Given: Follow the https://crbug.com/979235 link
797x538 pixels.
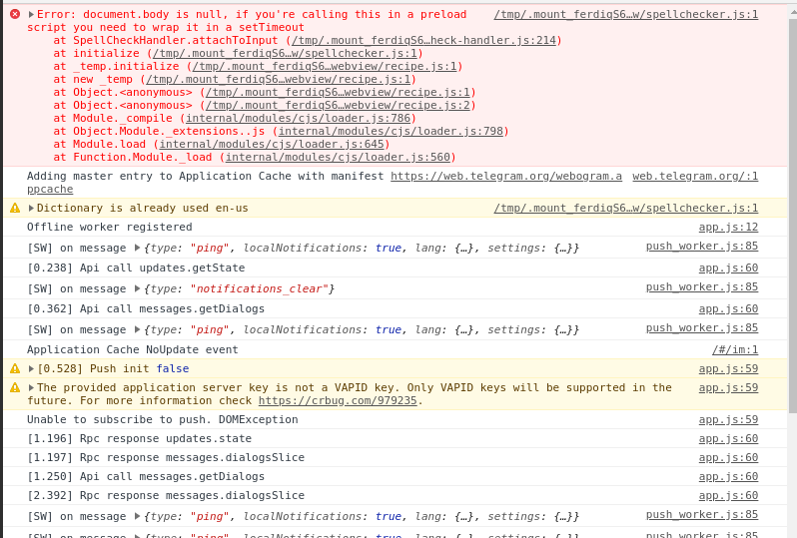Looking at the screenshot, I should click(x=338, y=401).
